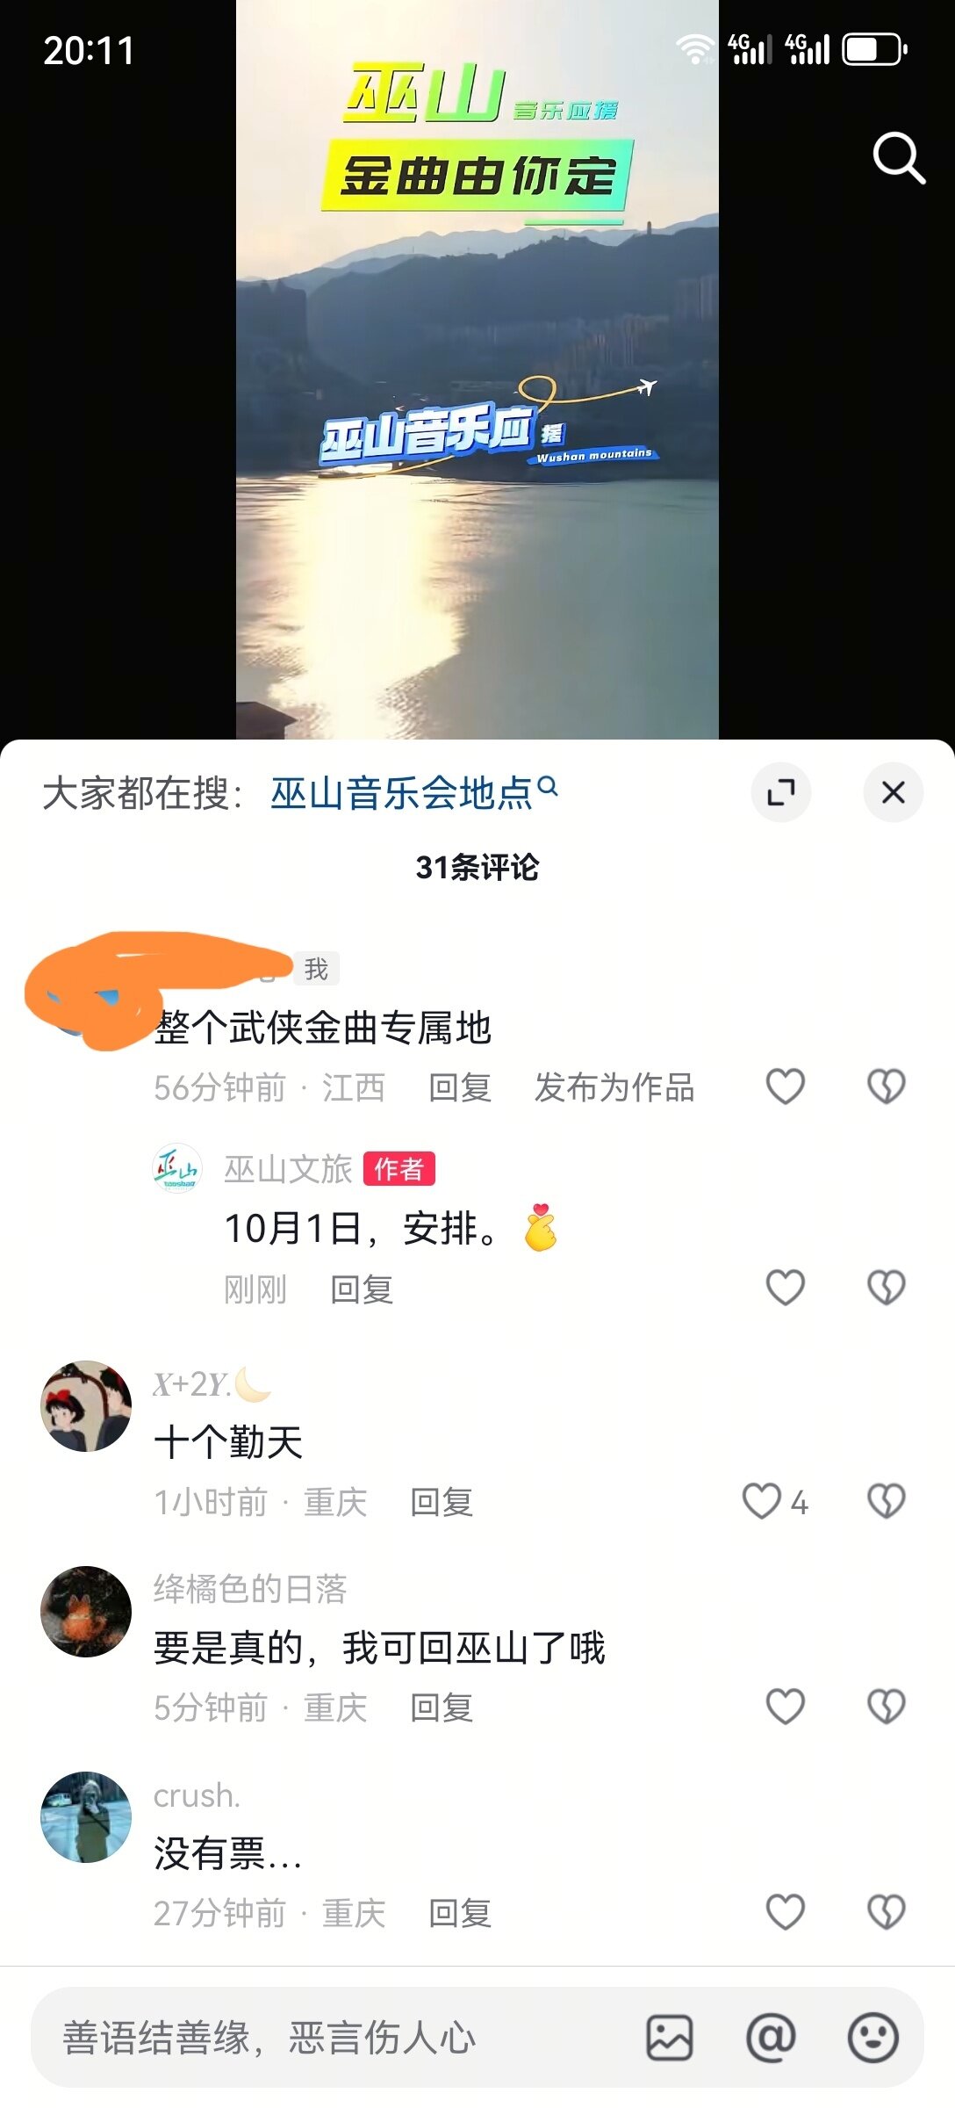955x2108 pixels.
Task: Open X+2Y. user avatar
Action: point(86,1406)
